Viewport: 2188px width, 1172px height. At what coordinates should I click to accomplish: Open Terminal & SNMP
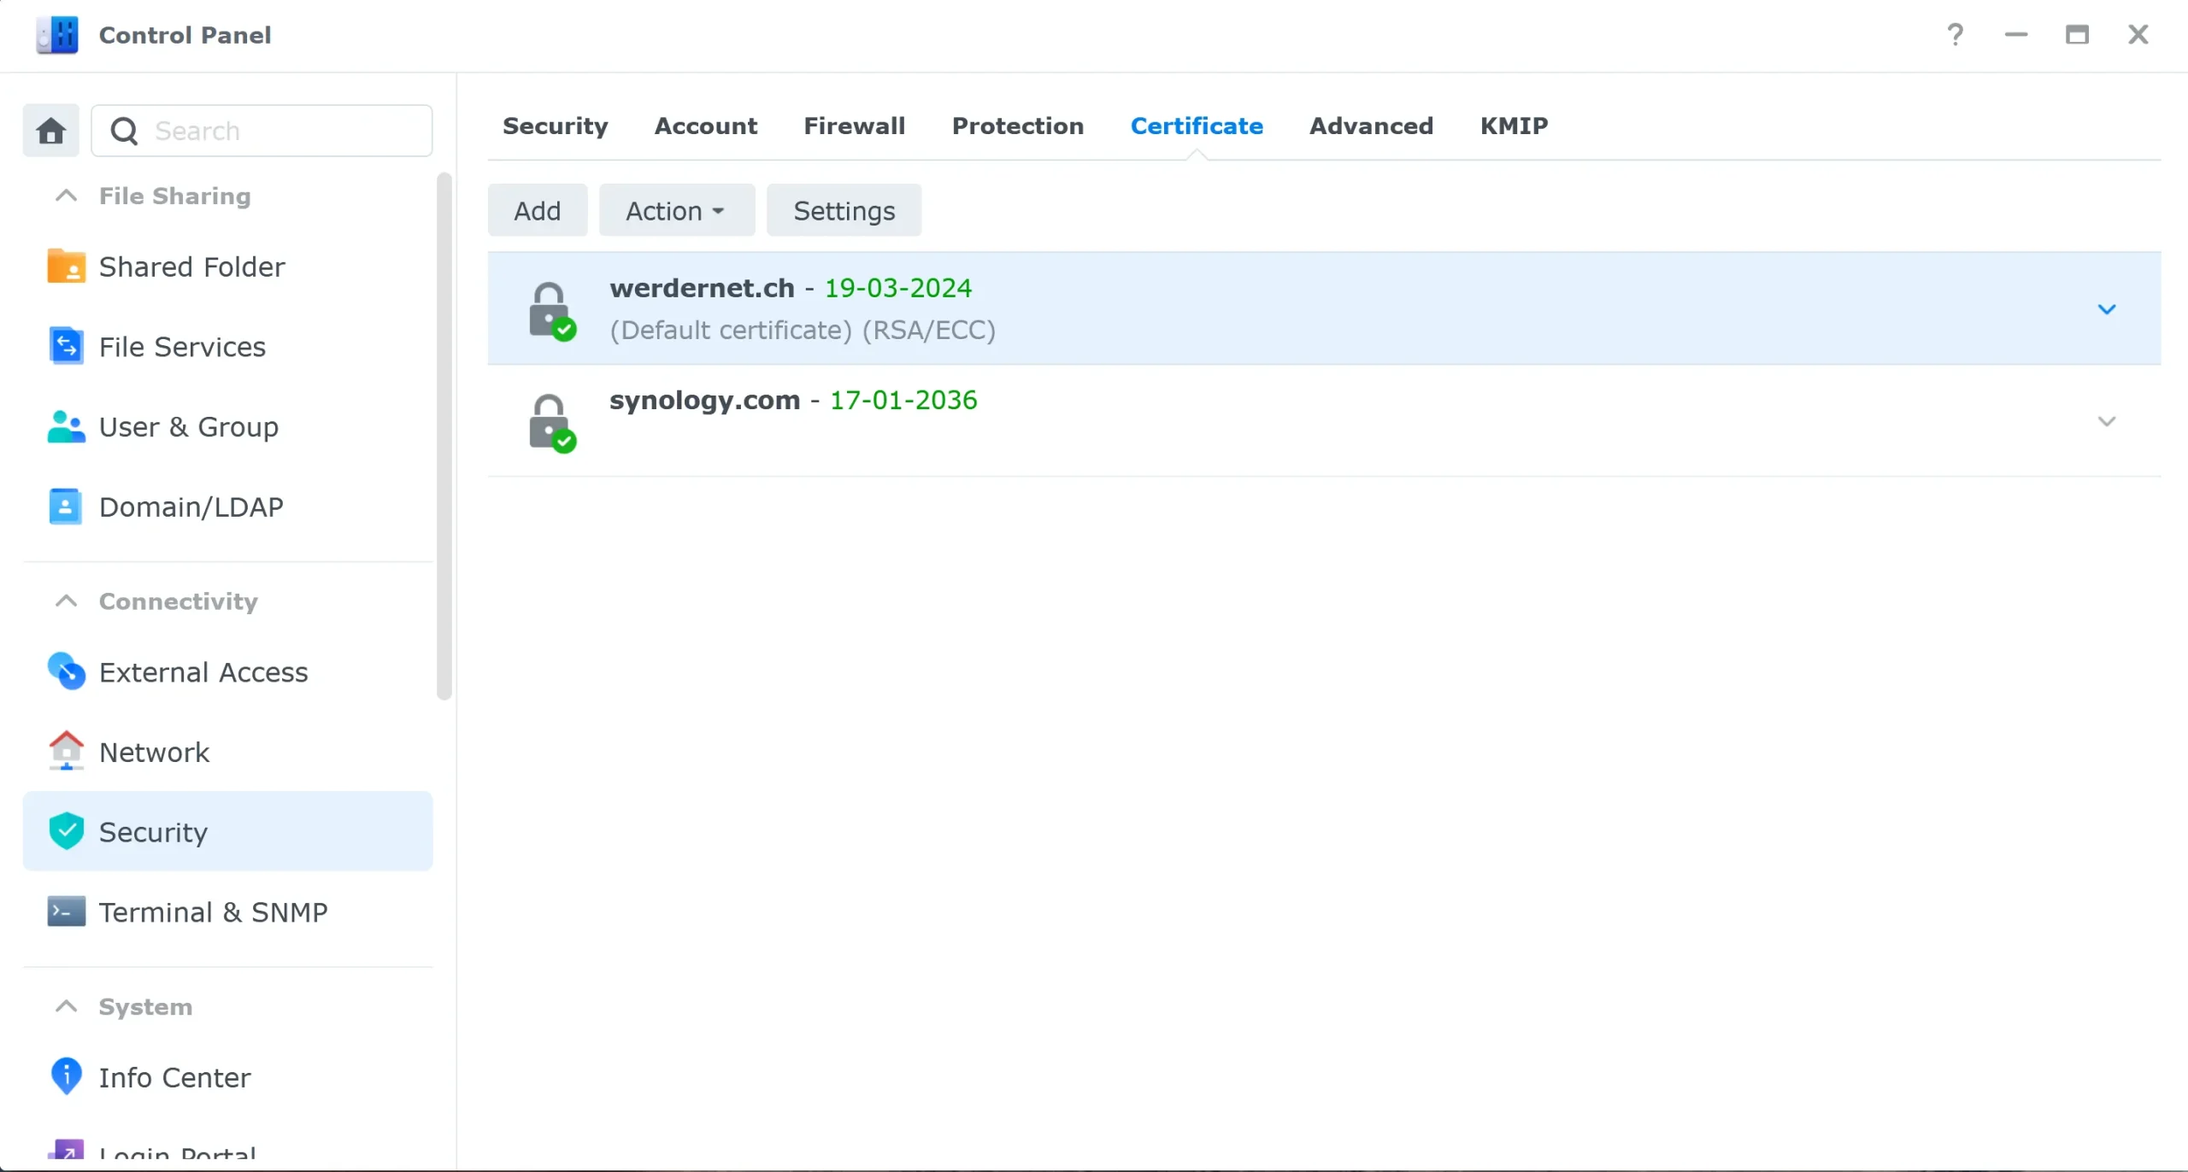pyautogui.click(x=213, y=911)
